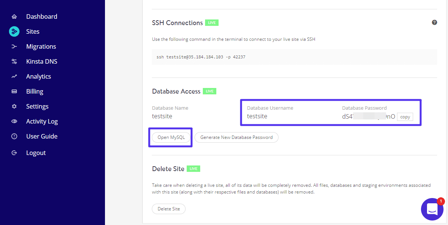Screen dimensions: 448x225
Task: Click Open MySQL
Action: pos(171,137)
